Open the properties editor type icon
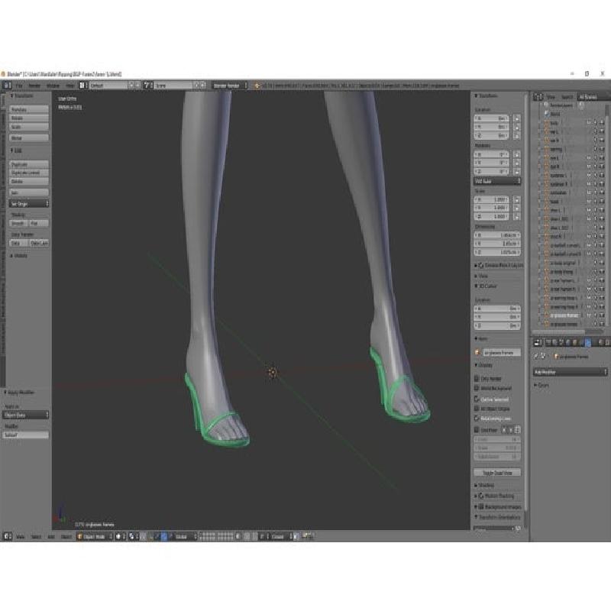 coord(538,342)
